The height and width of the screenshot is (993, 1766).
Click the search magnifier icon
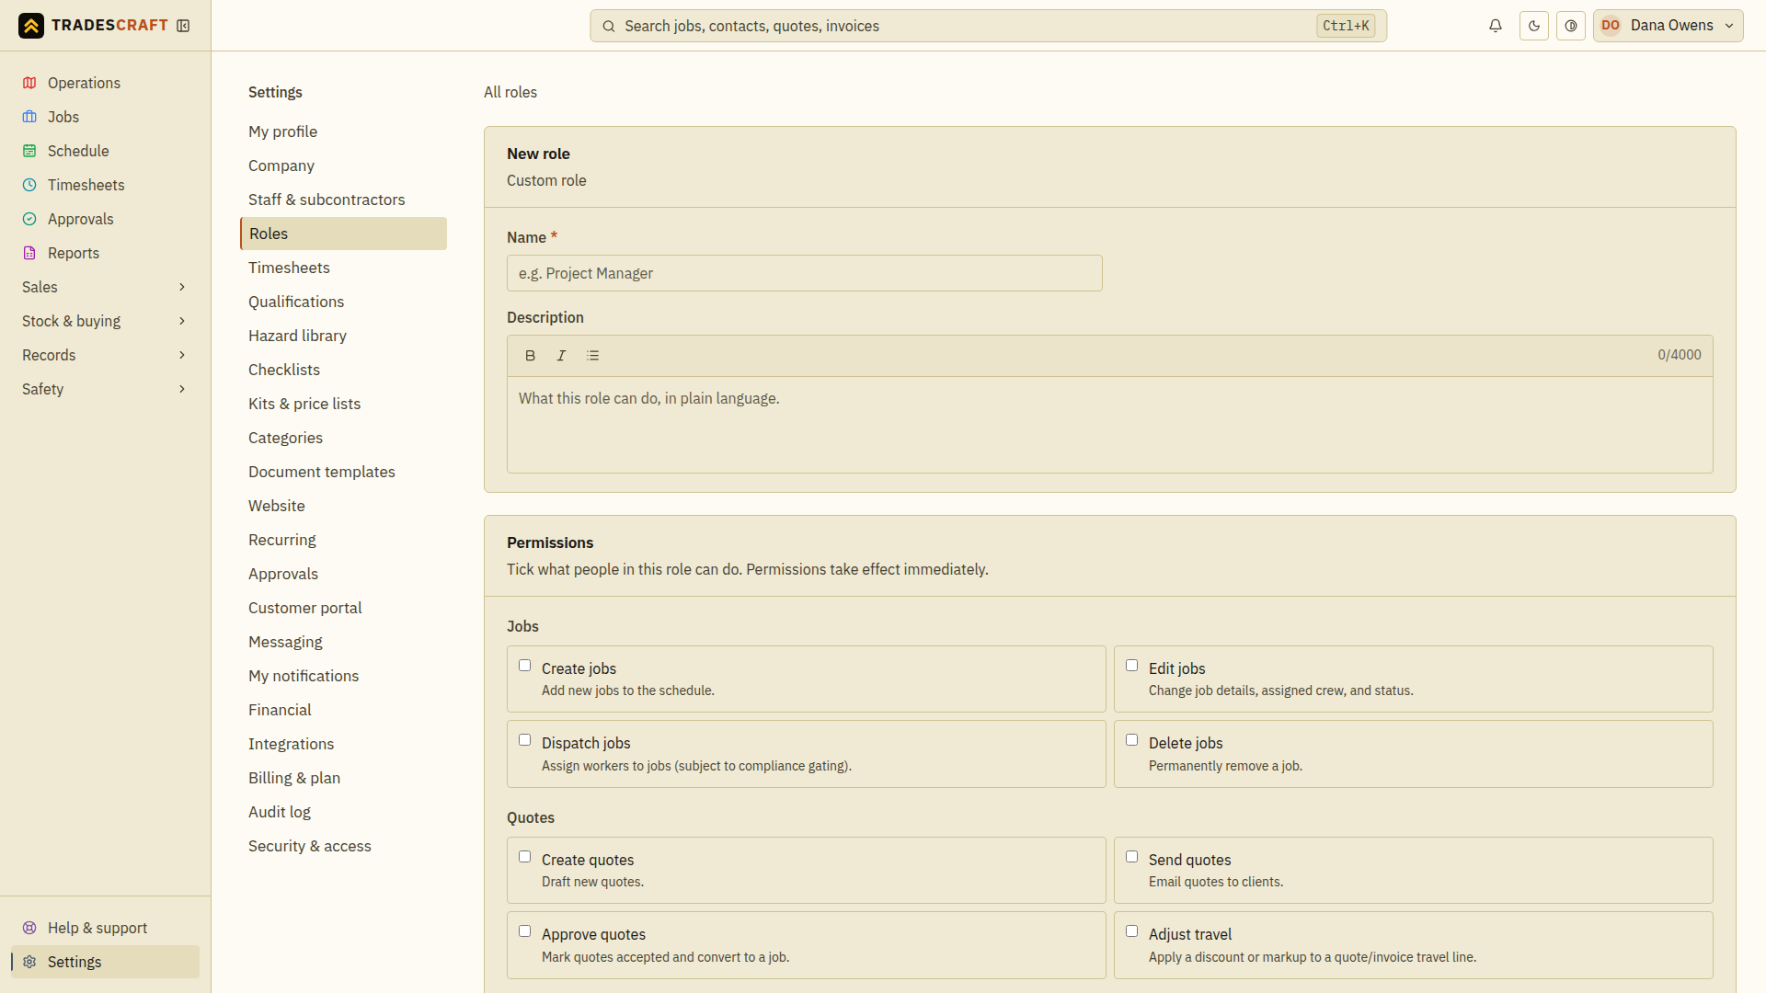608,26
